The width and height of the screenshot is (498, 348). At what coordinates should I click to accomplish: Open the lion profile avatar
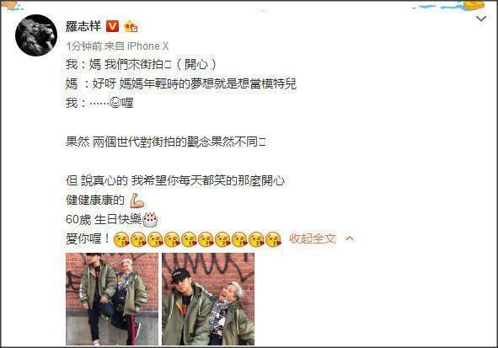tap(36, 35)
